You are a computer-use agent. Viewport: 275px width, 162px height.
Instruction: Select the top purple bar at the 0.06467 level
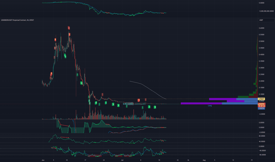(223, 99)
